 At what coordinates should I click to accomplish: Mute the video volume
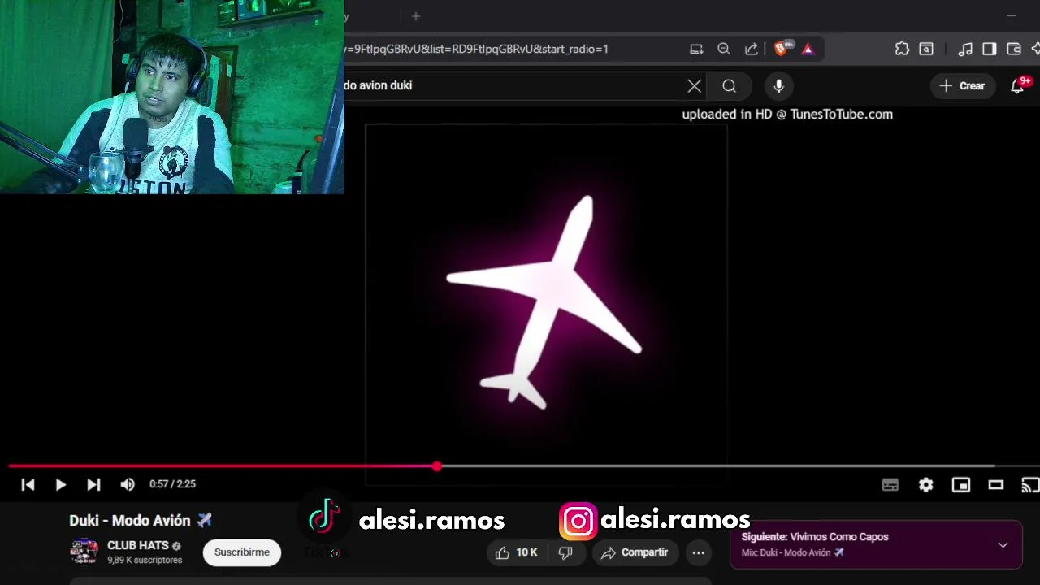tap(128, 484)
